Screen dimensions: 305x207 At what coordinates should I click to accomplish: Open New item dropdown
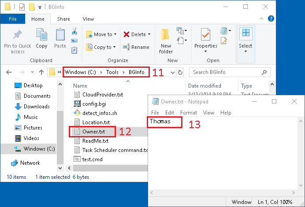tap(182, 31)
